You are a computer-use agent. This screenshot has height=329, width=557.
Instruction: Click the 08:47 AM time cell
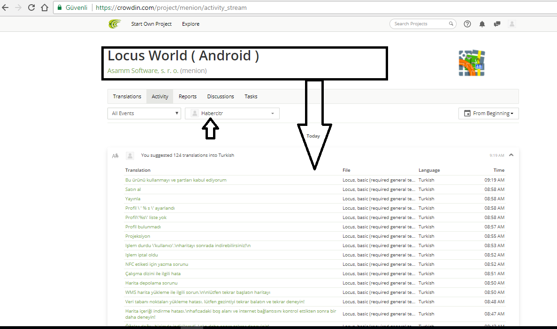tap(494, 314)
